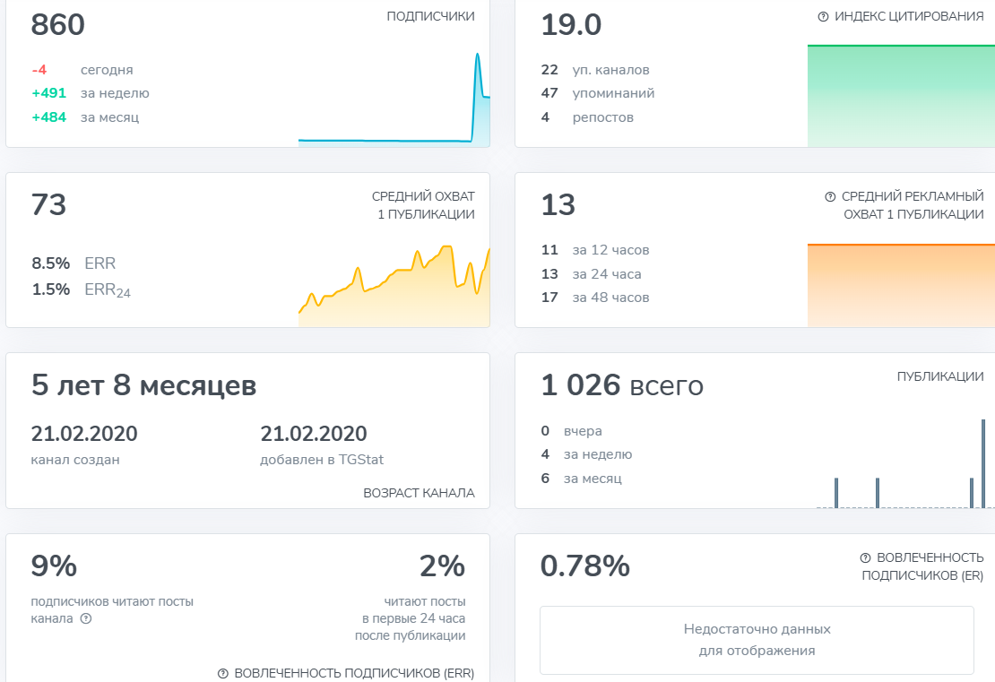Screen dimensions: 995x682
Task: Click the СРЕДНИЙ ОХВАТ 1 ПУБЛИКАЦИИ heading
Action: pos(423,205)
